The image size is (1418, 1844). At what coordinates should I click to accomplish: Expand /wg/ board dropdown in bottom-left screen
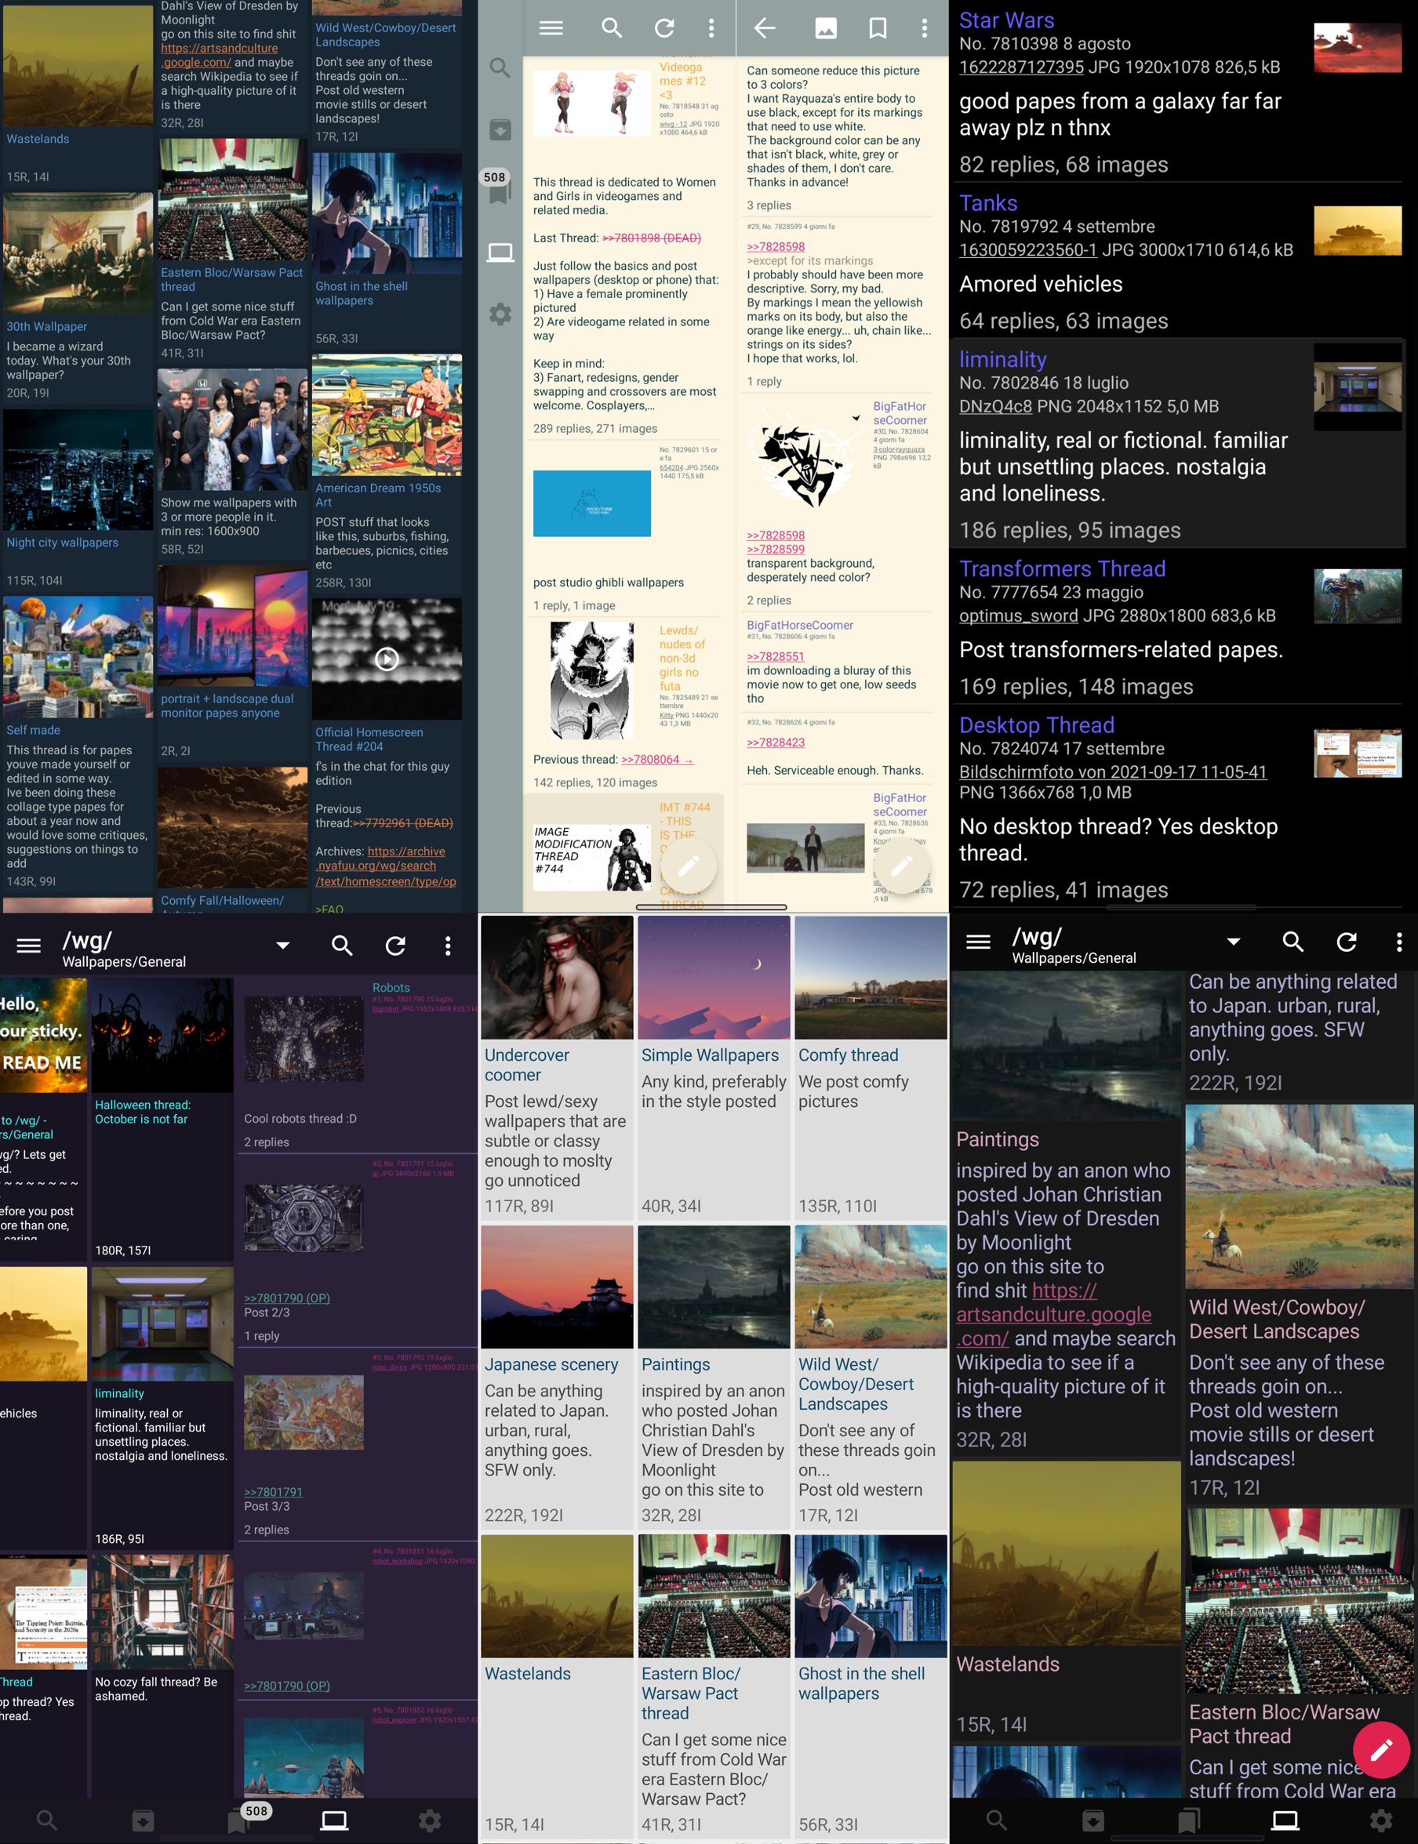point(283,946)
